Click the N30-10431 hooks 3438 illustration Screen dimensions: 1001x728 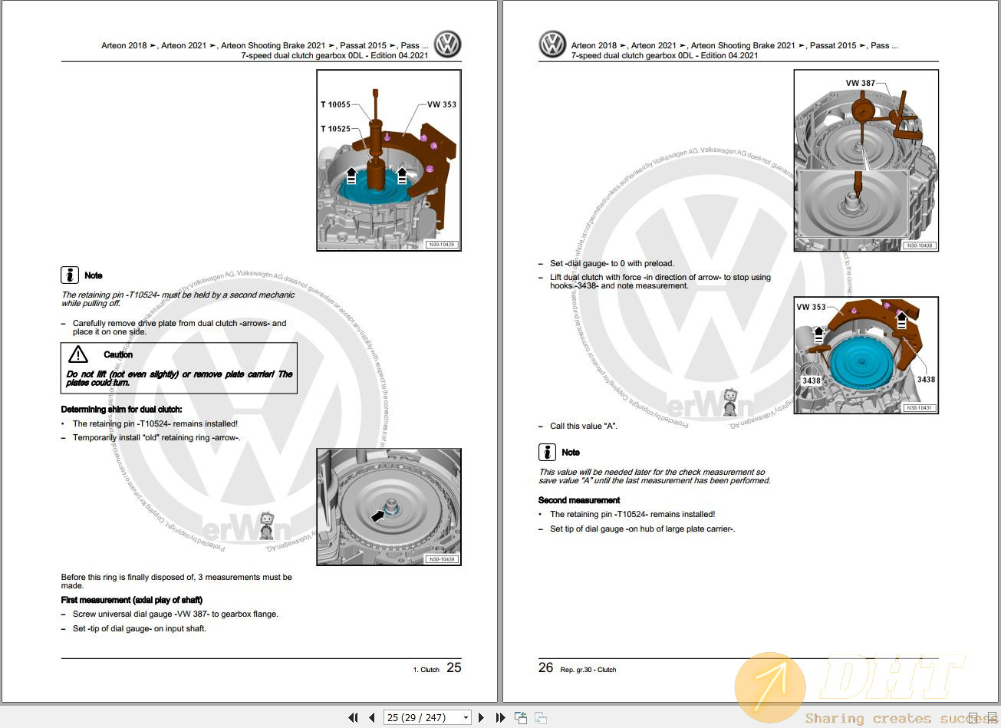tap(866, 356)
